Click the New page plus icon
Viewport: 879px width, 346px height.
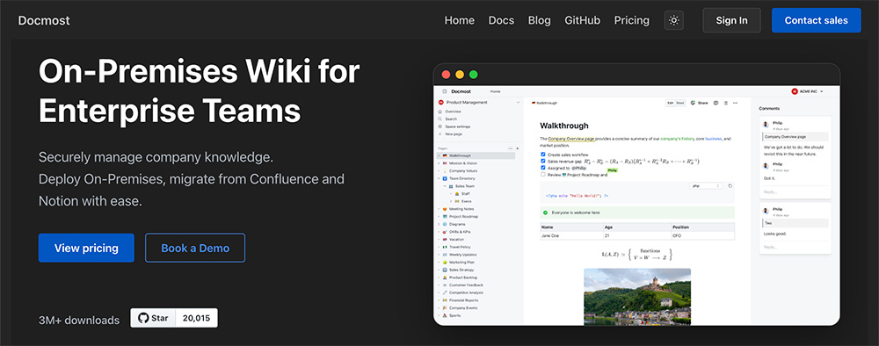pyautogui.click(x=440, y=133)
